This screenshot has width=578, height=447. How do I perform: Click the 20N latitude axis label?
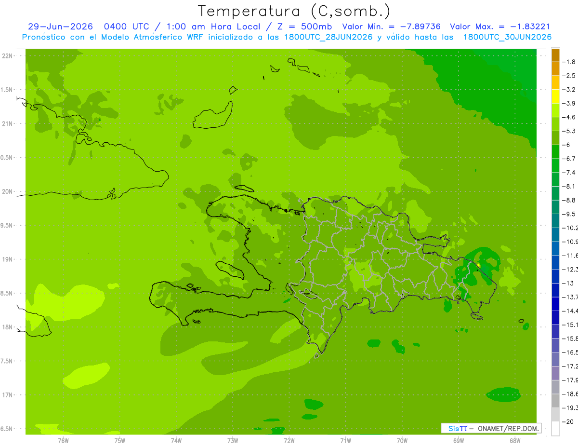8,191
